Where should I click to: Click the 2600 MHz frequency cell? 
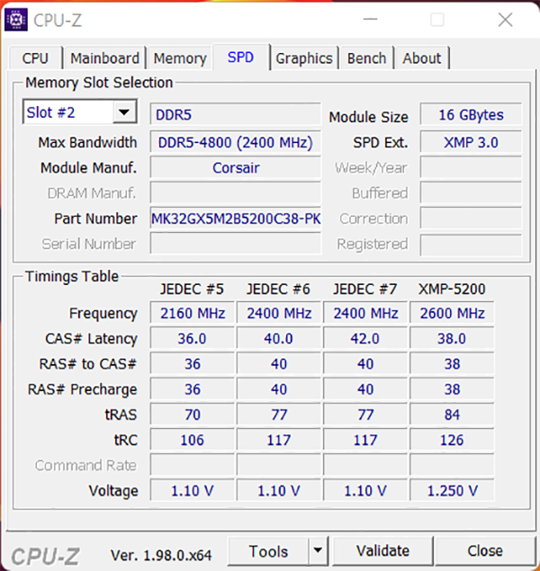click(x=452, y=313)
